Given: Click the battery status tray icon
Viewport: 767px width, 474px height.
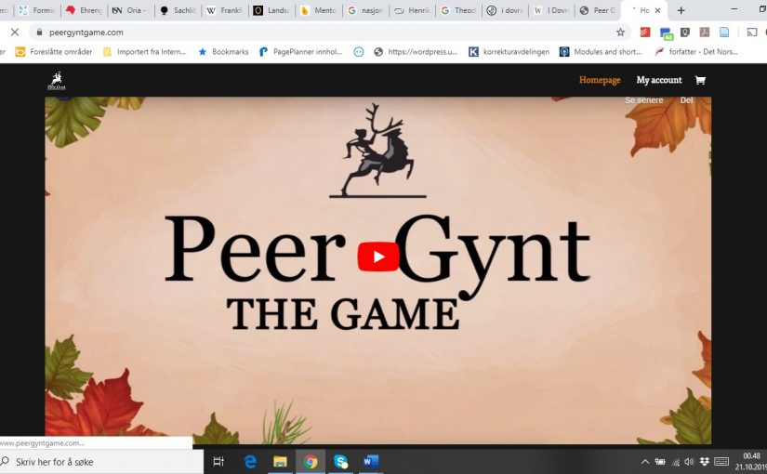Looking at the screenshot, I should (x=660, y=461).
